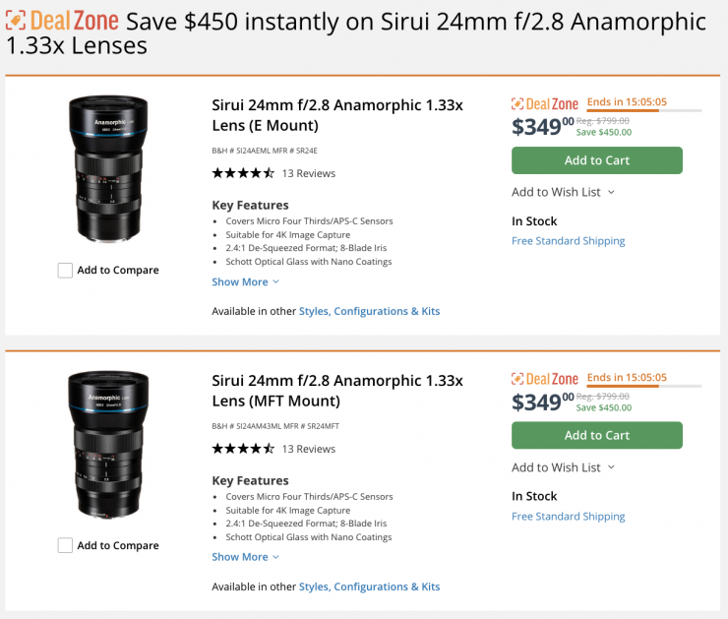Click the star rating of the MFT Mount lens
This screenshot has height=619, width=728.
pyautogui.click(x=243, y=449)
